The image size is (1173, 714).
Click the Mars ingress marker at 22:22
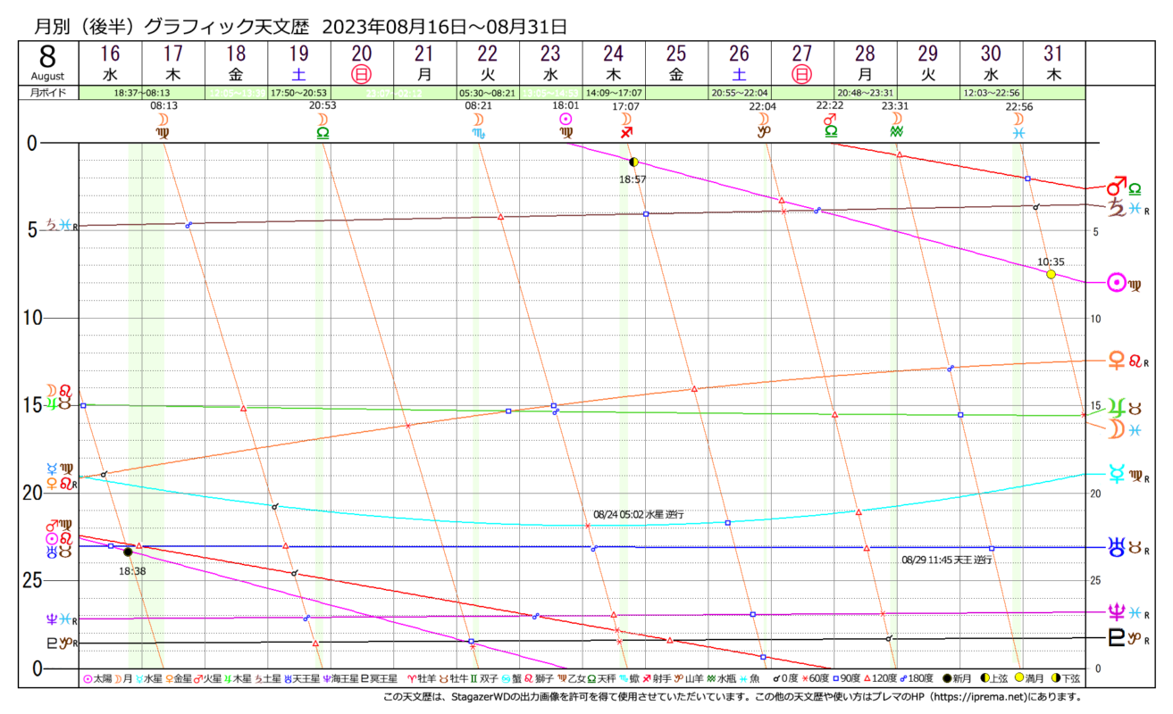click(x=830, y=120)
